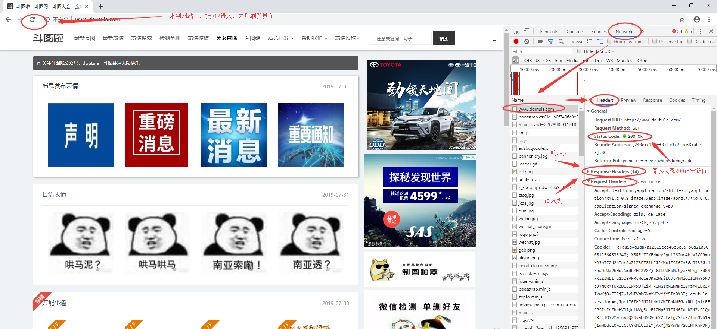Filter requests by Img type
The width and height of the screenshot is (717, 329).
[558, 60]
